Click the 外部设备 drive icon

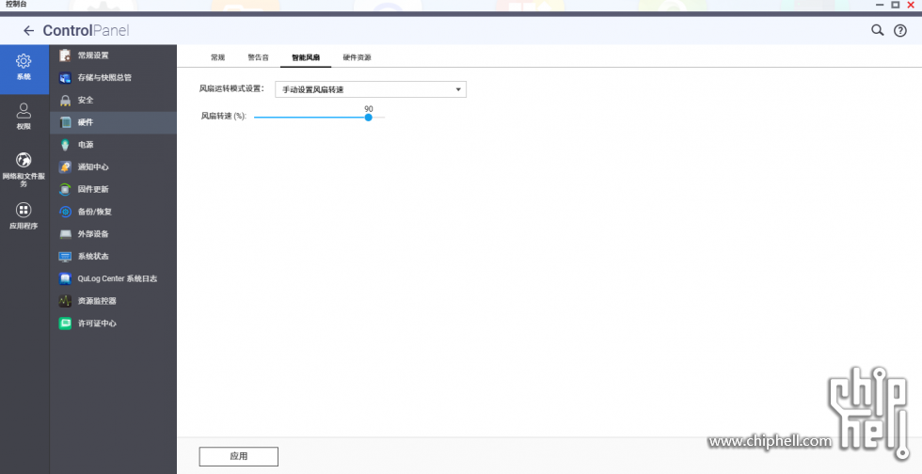click(65, 234)
